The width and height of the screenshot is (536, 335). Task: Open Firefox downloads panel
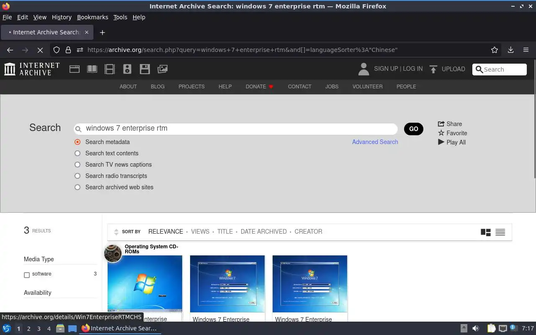click(510, 50)
